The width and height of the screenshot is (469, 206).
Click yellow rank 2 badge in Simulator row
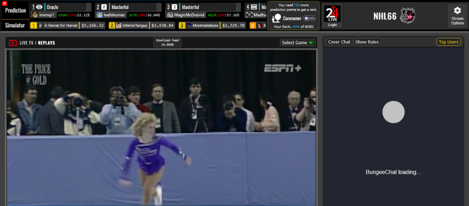coord(112,25)
